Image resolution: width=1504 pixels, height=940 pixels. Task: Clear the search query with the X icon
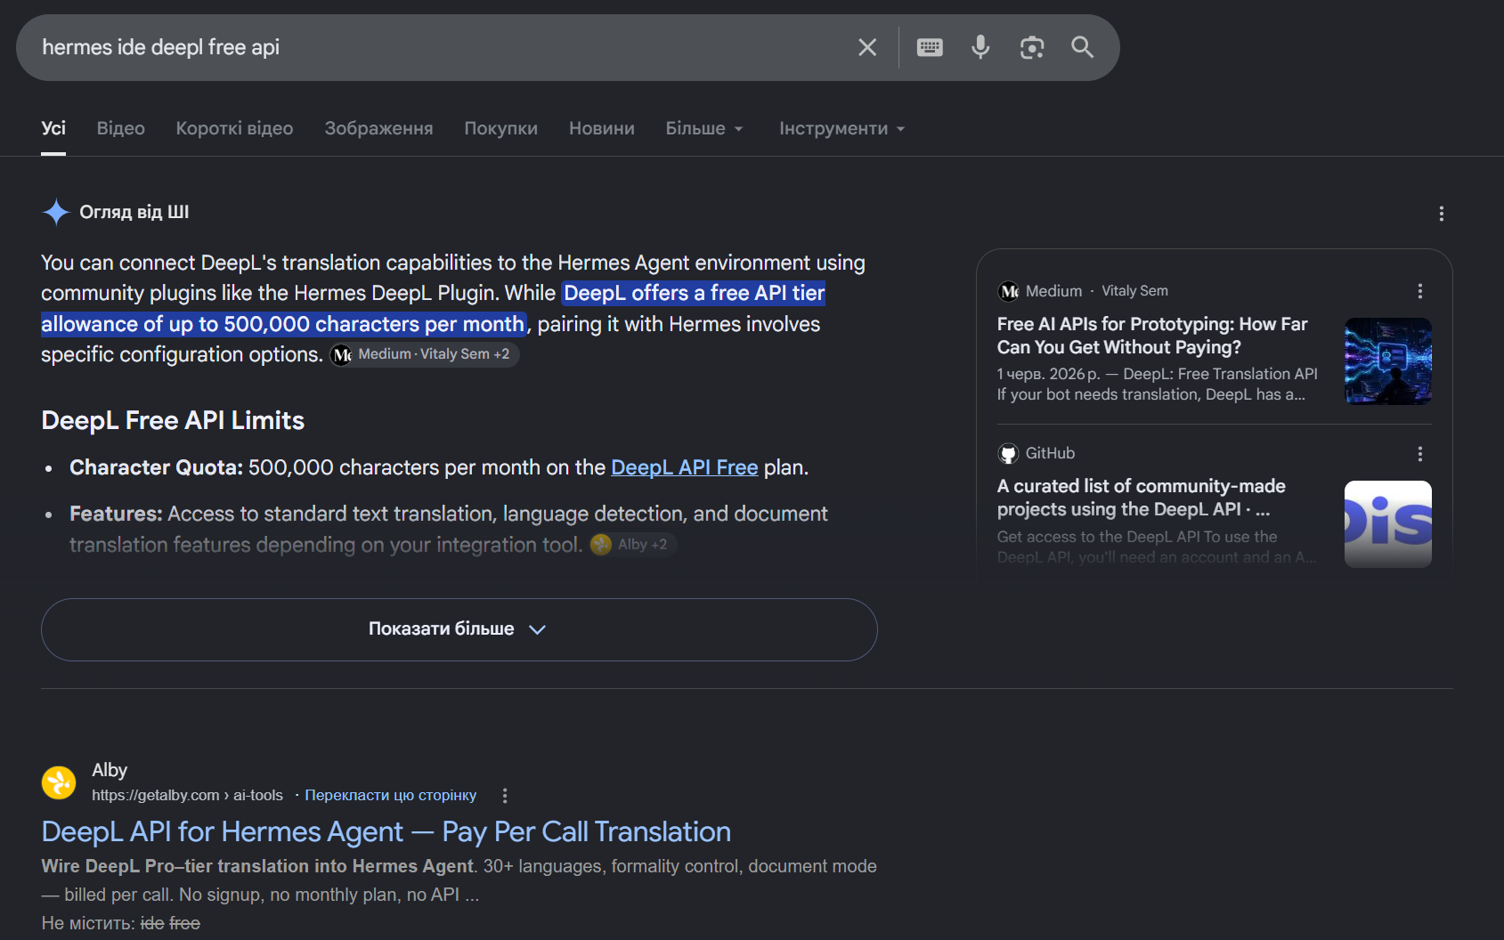pyautogui.click(x=867, y=47)
